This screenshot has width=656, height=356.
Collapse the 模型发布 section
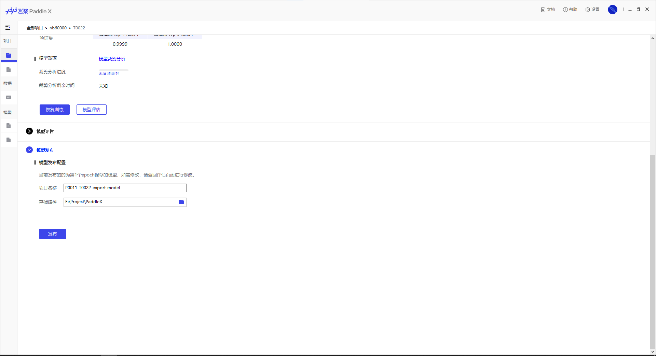29,150
